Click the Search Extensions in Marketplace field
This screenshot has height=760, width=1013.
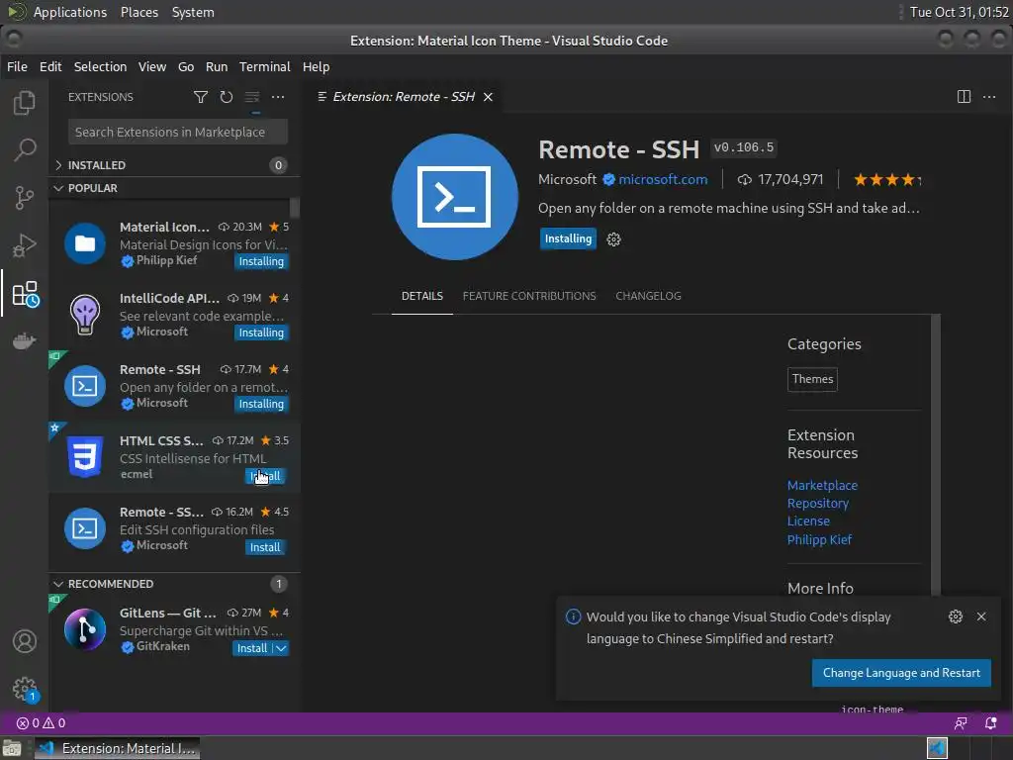pos(178,132)
